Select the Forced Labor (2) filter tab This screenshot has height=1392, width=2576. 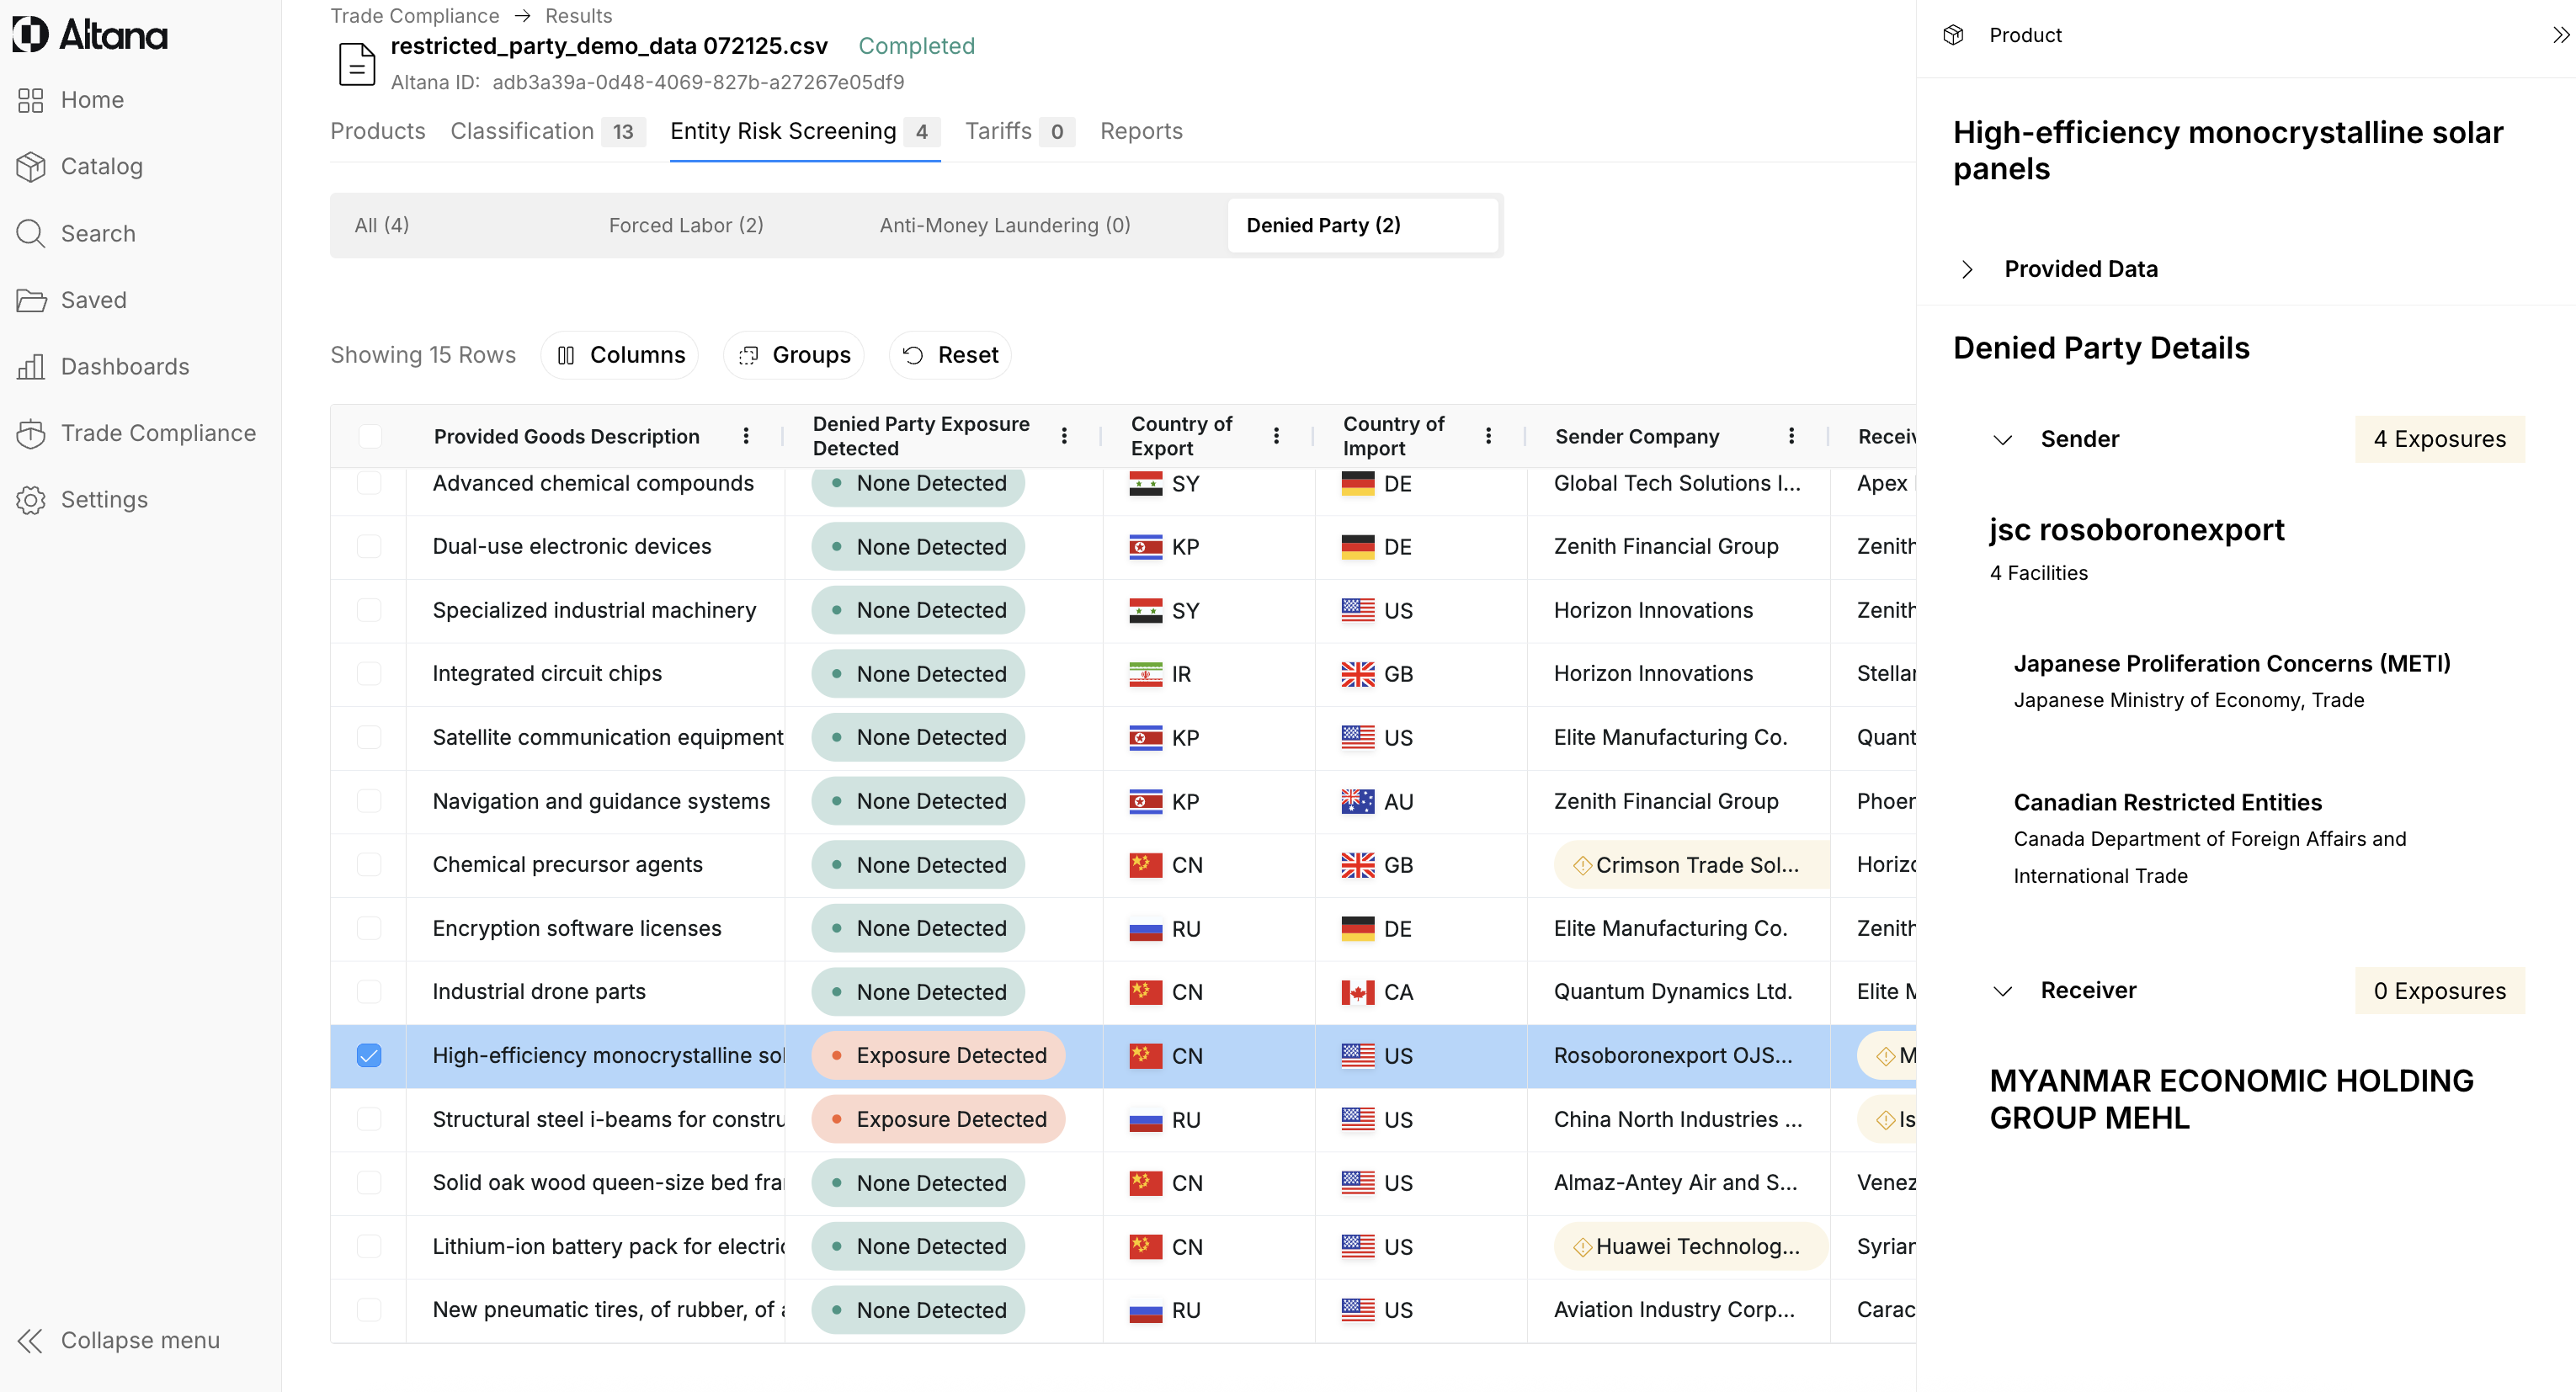(x=686, y=225)
